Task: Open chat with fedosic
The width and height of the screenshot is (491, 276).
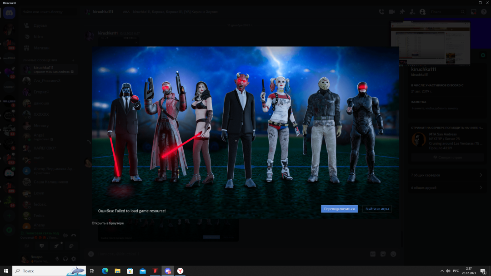Action: tap(49, 204)
